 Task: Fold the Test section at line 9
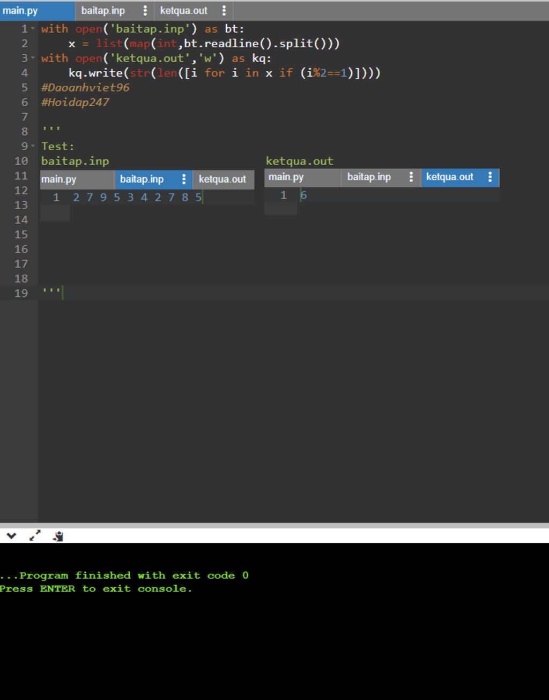pos(33,146)
